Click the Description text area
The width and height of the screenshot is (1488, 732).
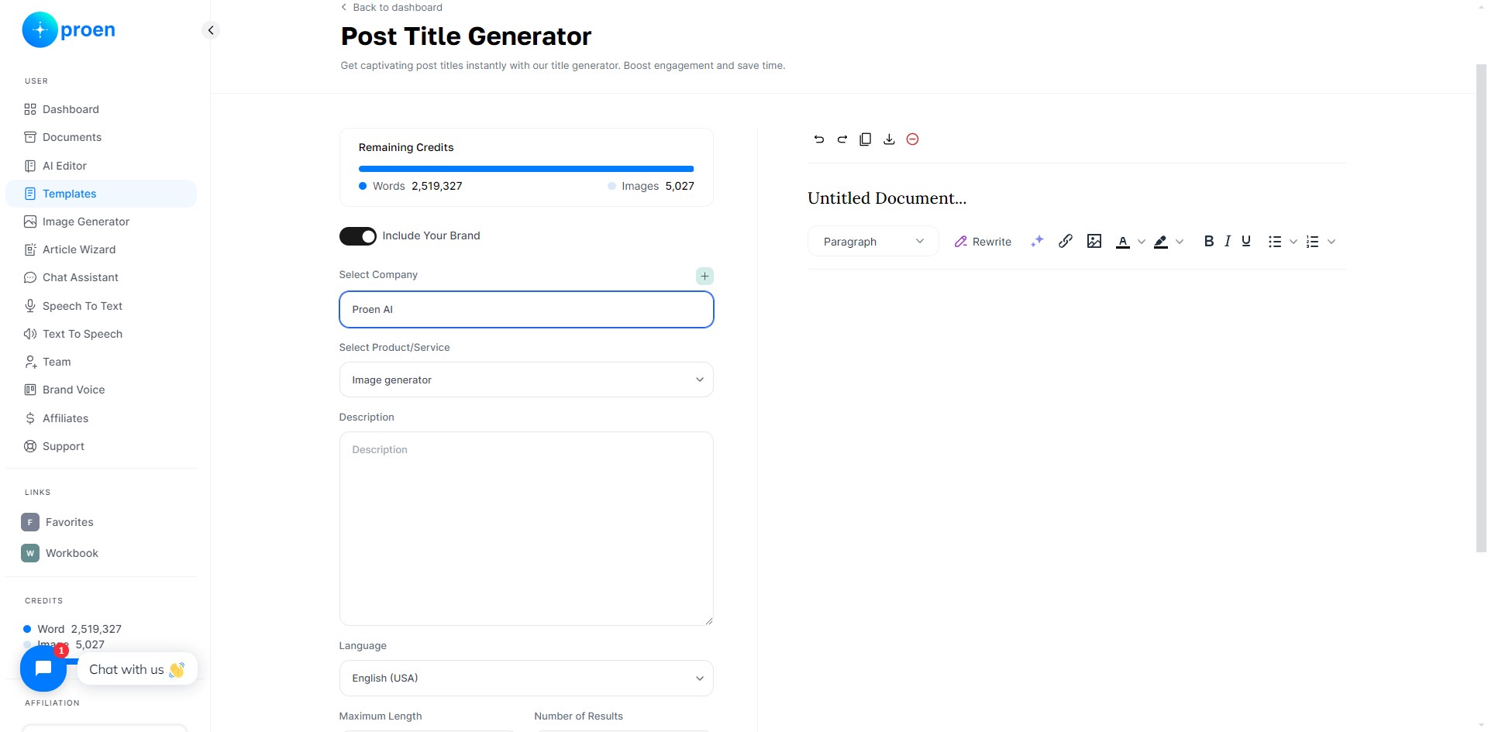pyautogui.click(x=526, y=528)
